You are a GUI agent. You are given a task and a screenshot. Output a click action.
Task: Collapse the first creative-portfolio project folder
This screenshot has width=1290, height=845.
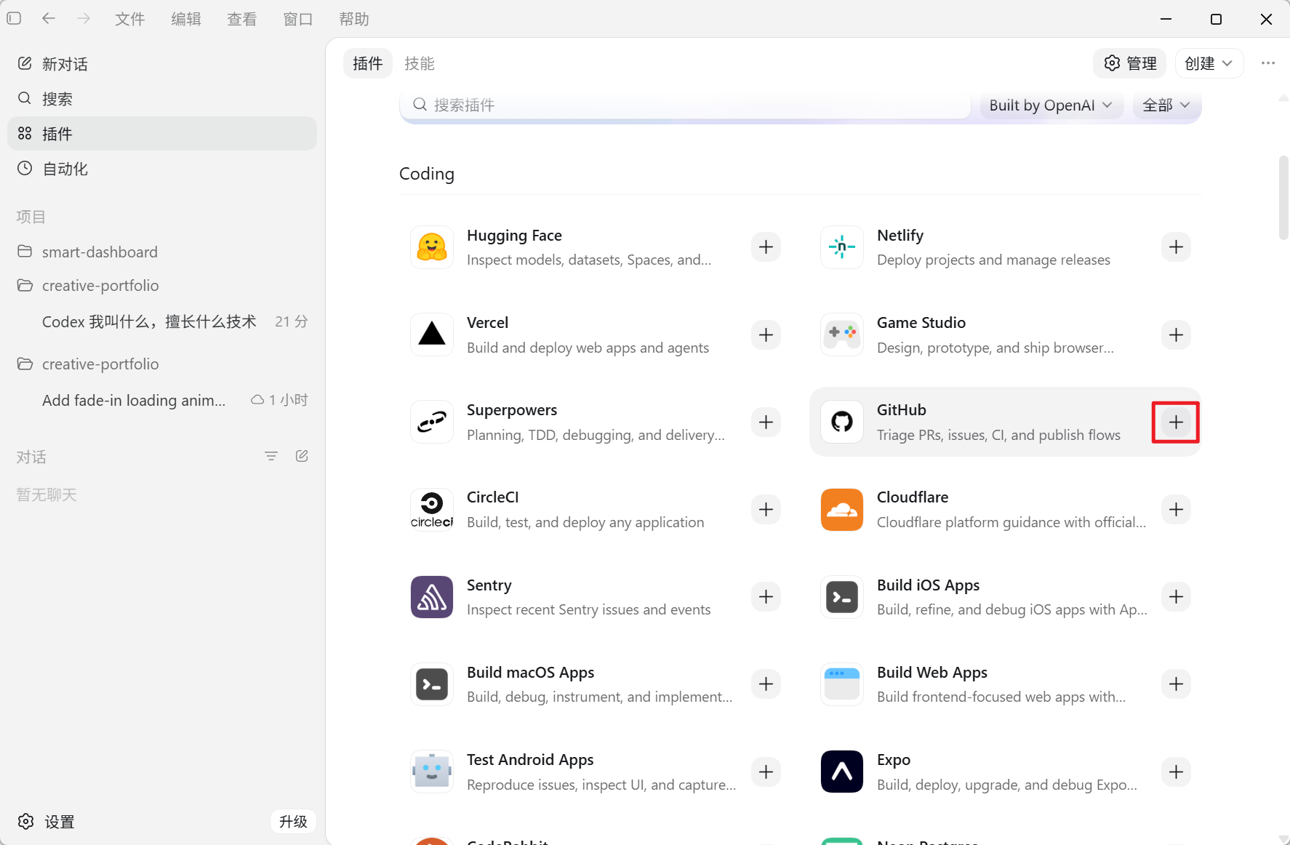25,285
